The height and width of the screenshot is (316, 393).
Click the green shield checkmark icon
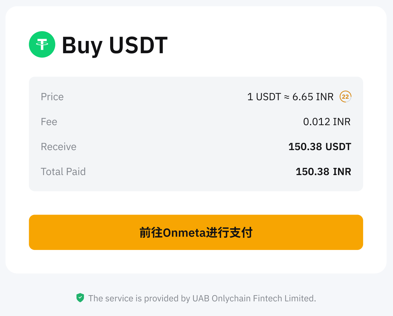coord(80,298)
